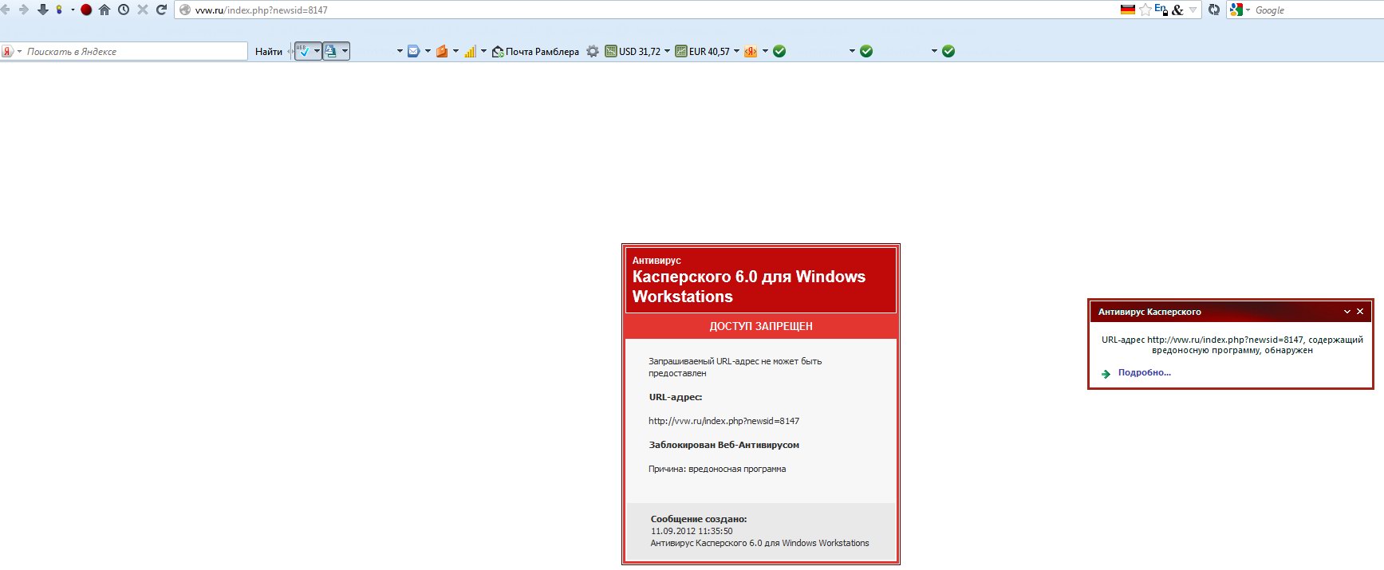Click the downloads arrow icon
Screen dimensions: 1384x570
coord(43,10)
